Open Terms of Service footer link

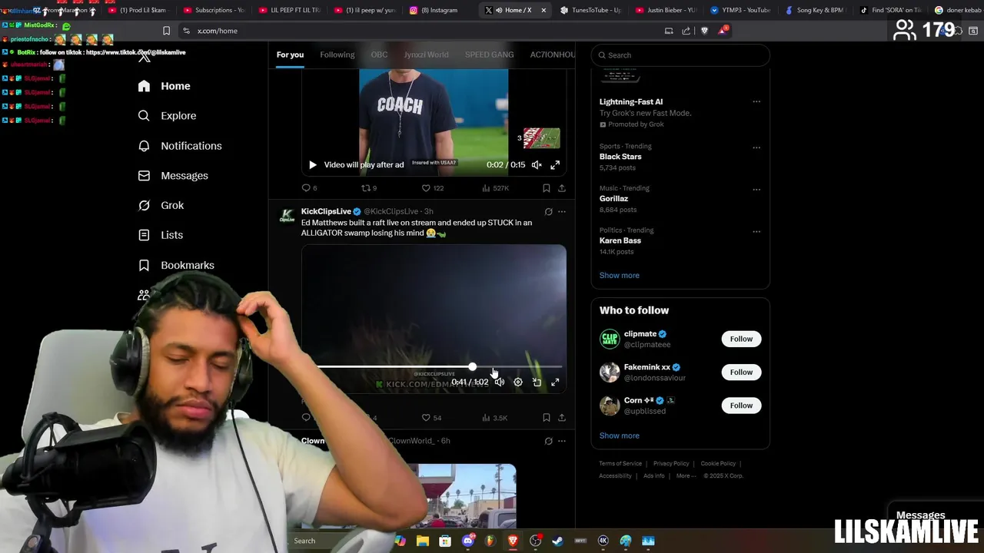click(620, 464)
